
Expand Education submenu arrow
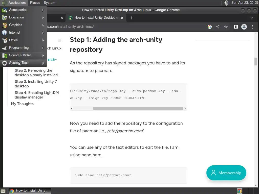tap(43, 17)
